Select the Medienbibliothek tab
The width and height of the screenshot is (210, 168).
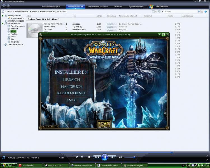point(75,6)
